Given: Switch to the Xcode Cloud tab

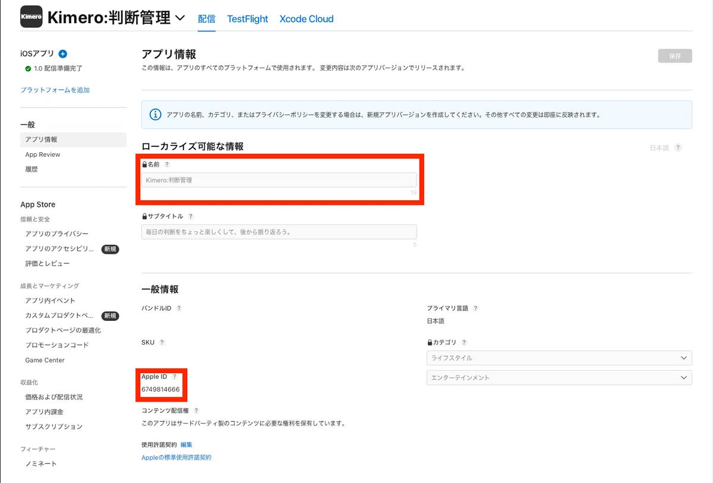Looking at the screenshot, I should [x=307, y=19].
